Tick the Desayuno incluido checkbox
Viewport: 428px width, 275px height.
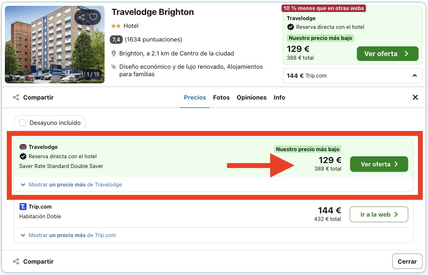tap(23, 123)
